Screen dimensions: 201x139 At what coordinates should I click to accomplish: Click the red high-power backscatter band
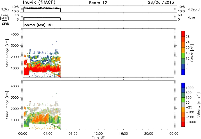(x=42, y=69)
